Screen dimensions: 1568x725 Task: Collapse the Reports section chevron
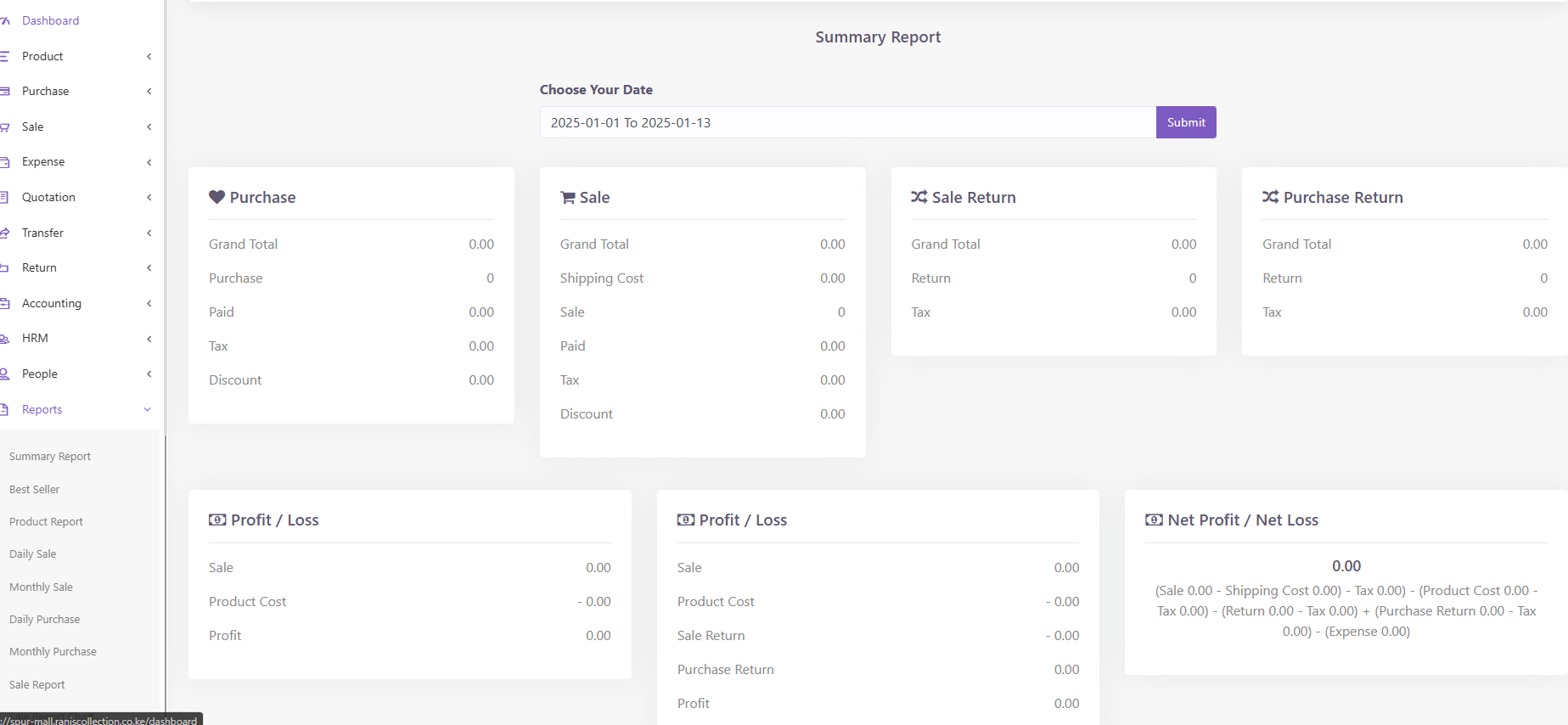(x=148, y=409)
